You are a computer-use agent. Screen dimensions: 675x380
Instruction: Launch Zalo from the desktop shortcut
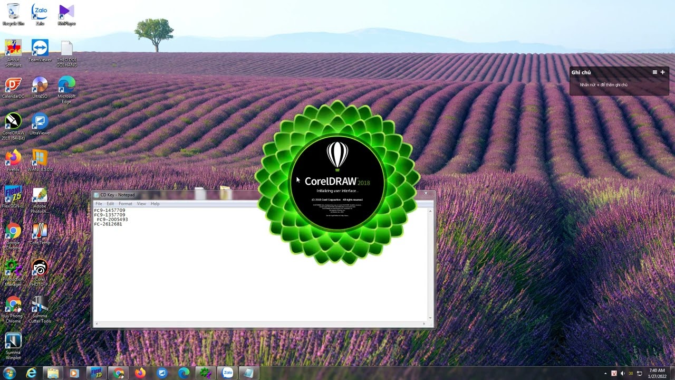pyautogui.click(x=40, y=14)
